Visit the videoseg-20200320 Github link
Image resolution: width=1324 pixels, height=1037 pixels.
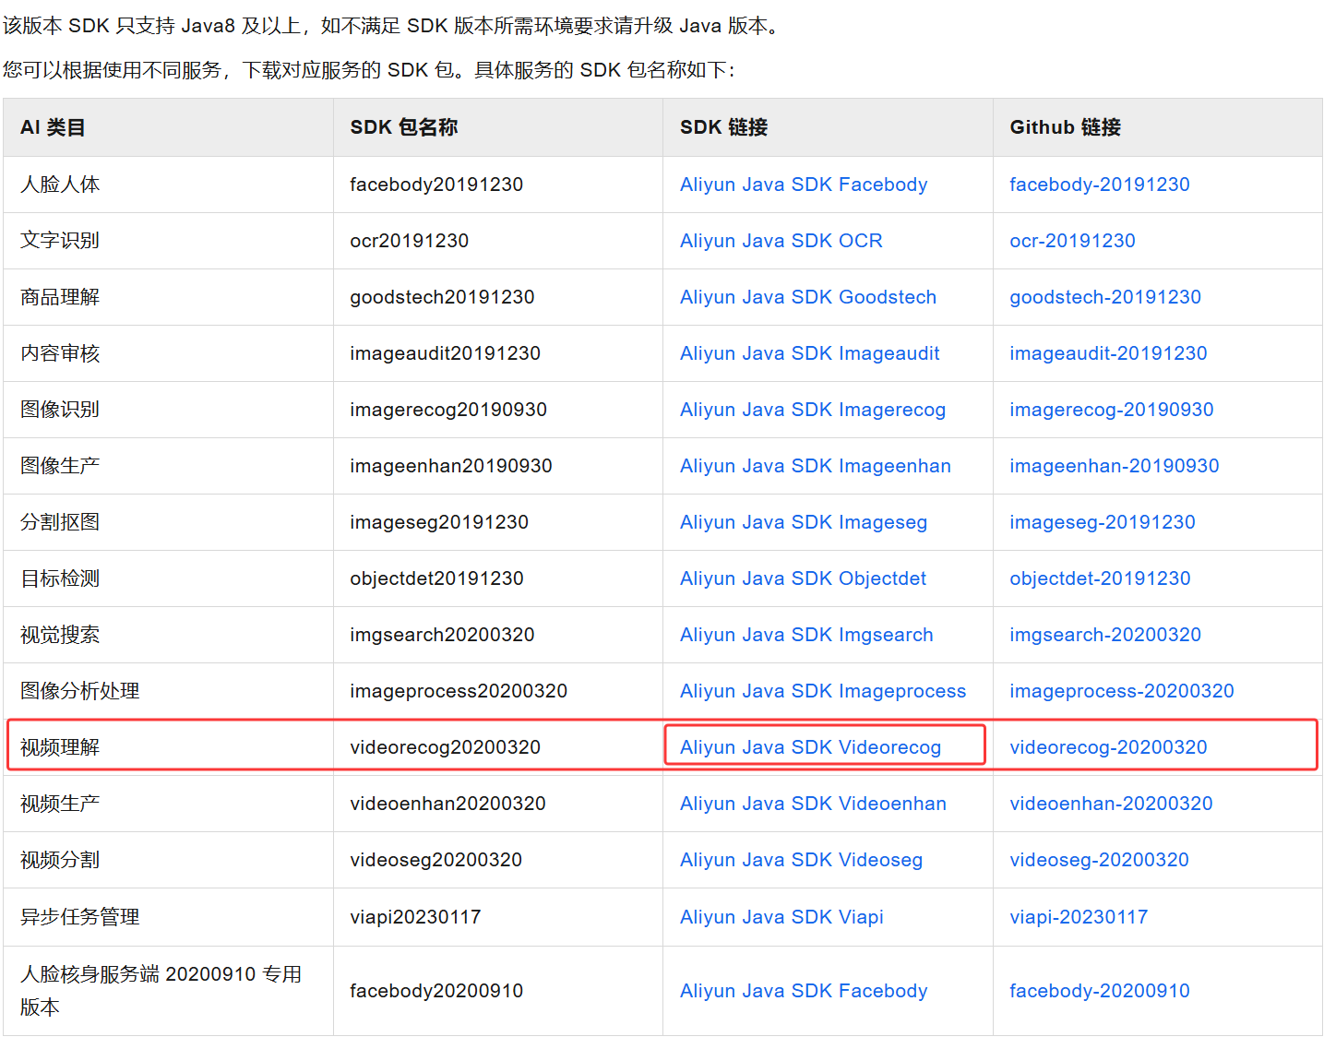click(x=1100, y=860)
